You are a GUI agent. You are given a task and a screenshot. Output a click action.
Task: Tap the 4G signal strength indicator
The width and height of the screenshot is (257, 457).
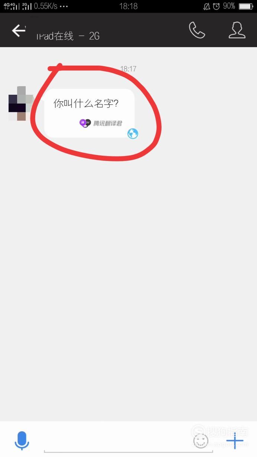(11, 6)
